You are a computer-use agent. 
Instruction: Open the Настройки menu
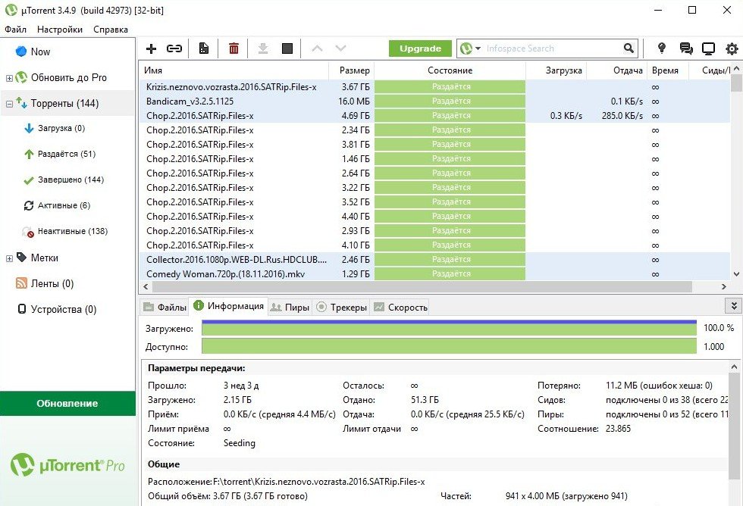pos(60,30)
